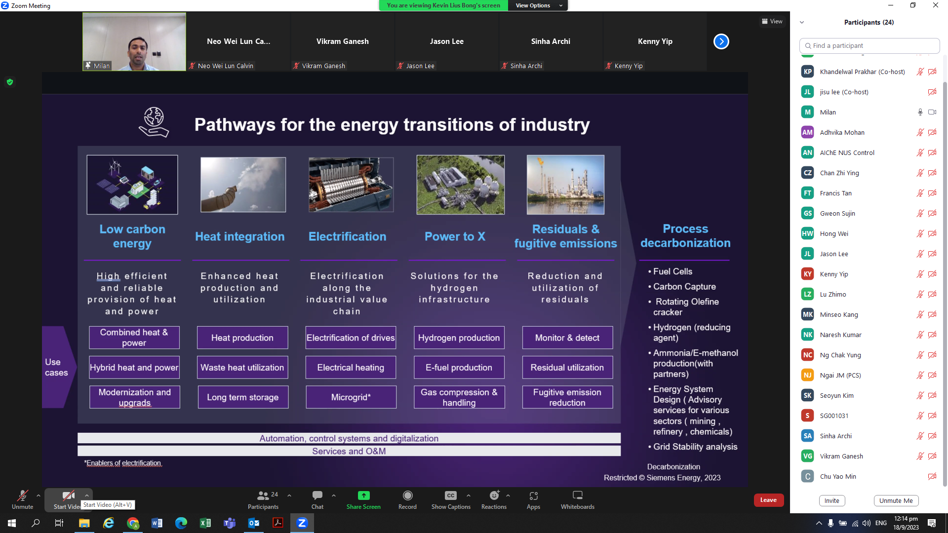Expand participants options caret
Viewport: 948px width, 533px height.
tap(289, 495)
